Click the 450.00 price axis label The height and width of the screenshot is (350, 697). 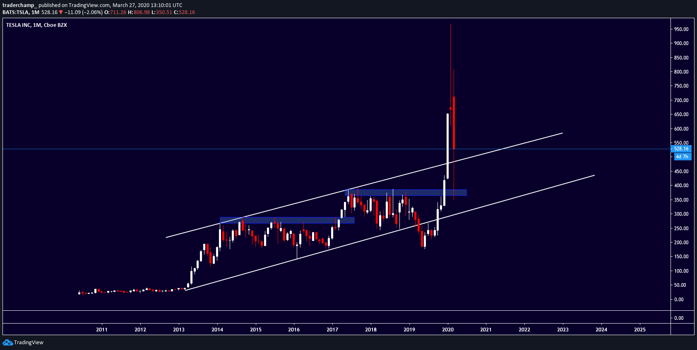click(x=681, y=171)
